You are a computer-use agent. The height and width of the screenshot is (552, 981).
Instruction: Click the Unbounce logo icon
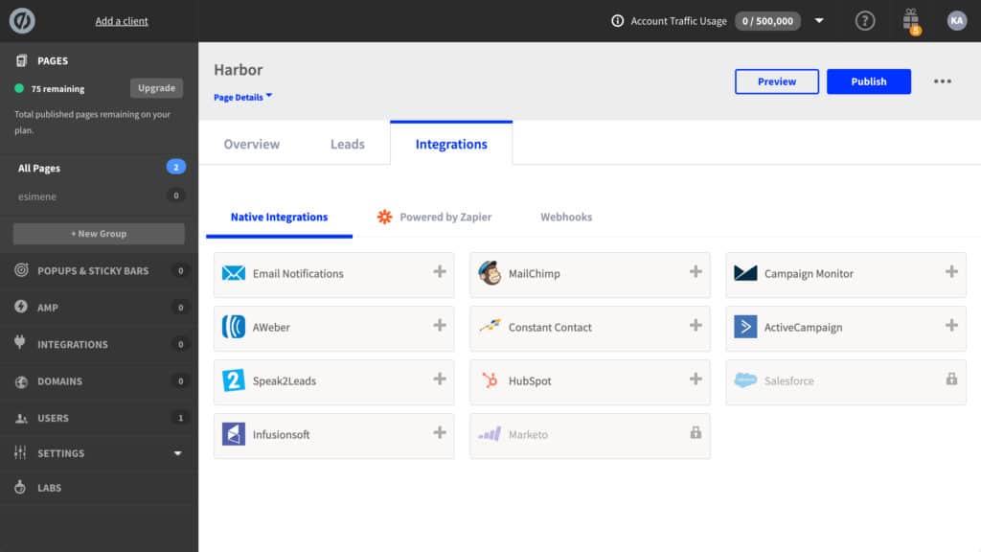22,21
